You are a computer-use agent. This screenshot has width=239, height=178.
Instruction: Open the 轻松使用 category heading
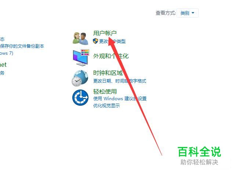pos(105,92)
